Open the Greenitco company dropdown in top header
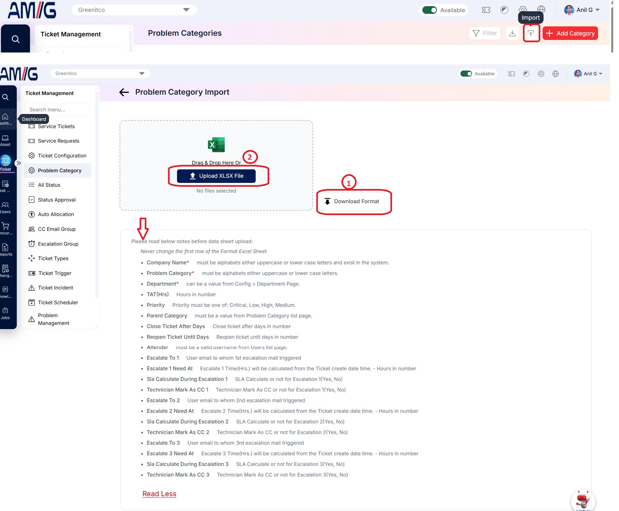 click(134, 10)
